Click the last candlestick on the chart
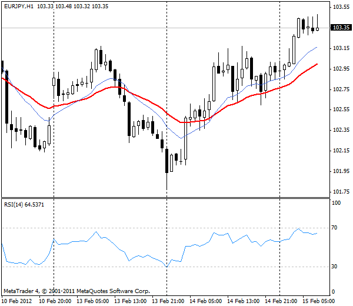353x306 pixels. (x=318, y=29)
